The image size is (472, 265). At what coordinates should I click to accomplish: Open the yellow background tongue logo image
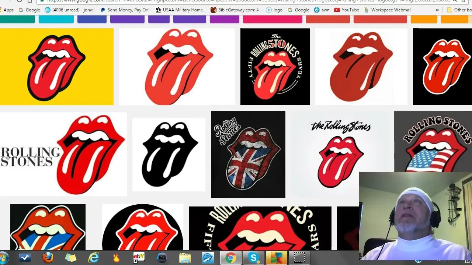(x=57, y=67)
